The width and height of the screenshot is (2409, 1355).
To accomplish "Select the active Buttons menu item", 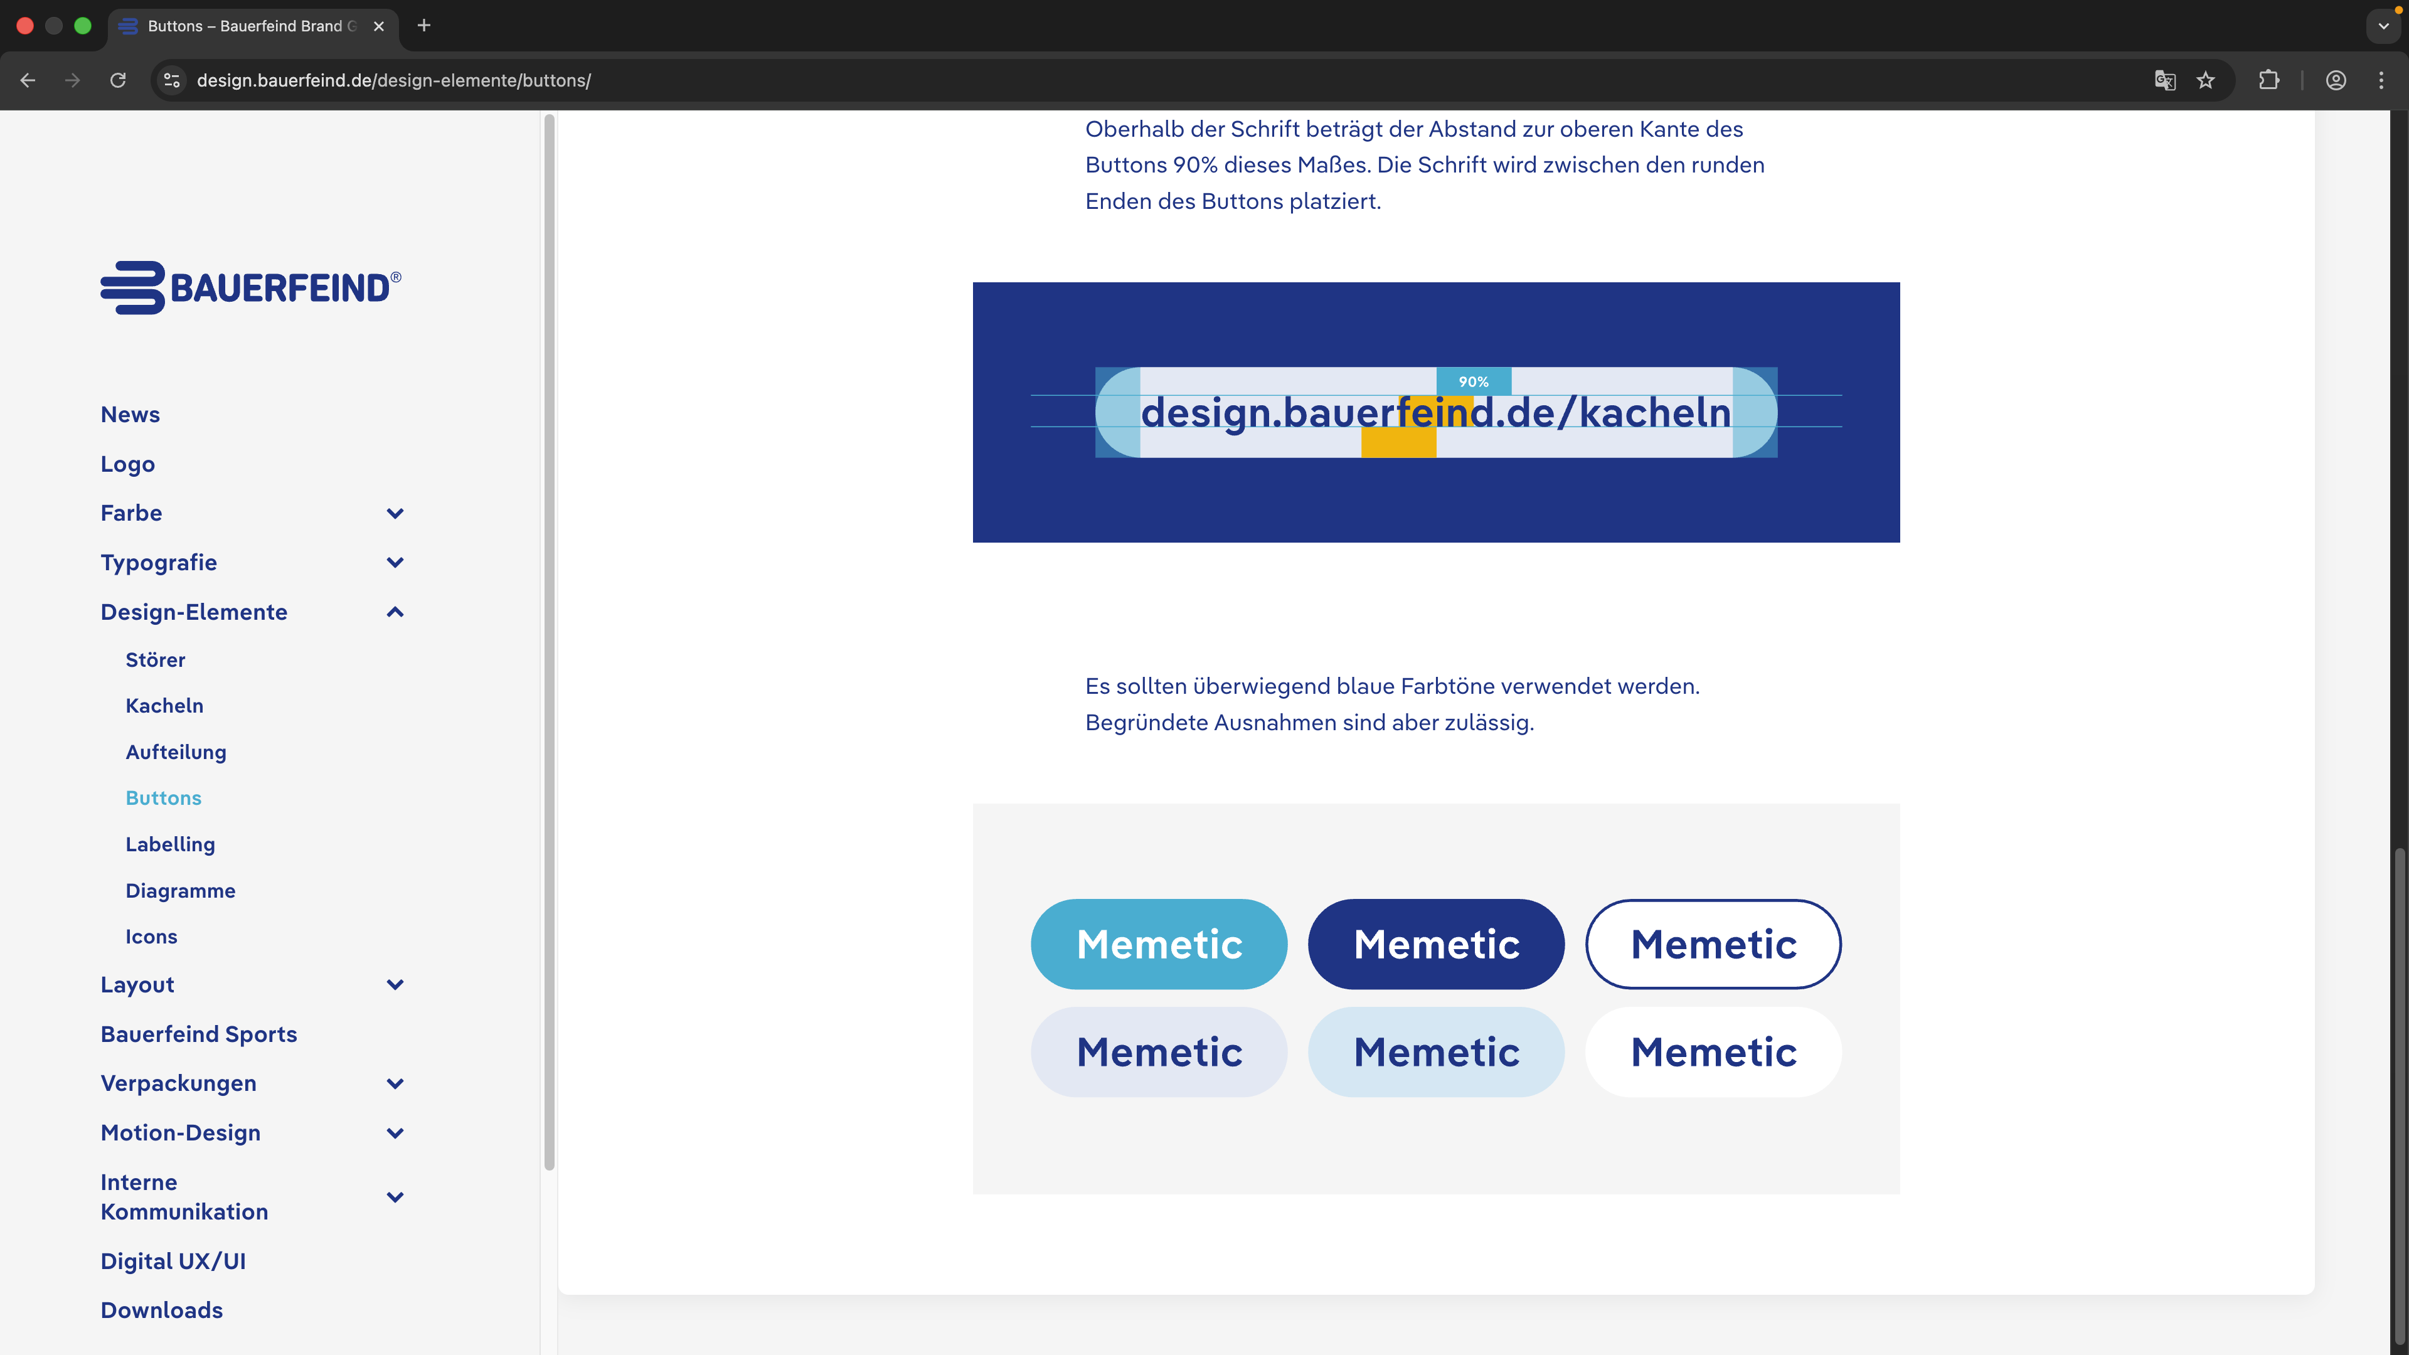I will [164, 799].
